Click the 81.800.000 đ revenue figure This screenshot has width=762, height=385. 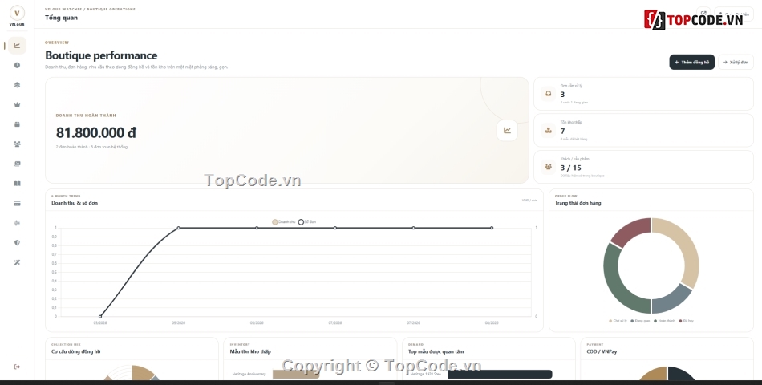click(x=95, y=132)
